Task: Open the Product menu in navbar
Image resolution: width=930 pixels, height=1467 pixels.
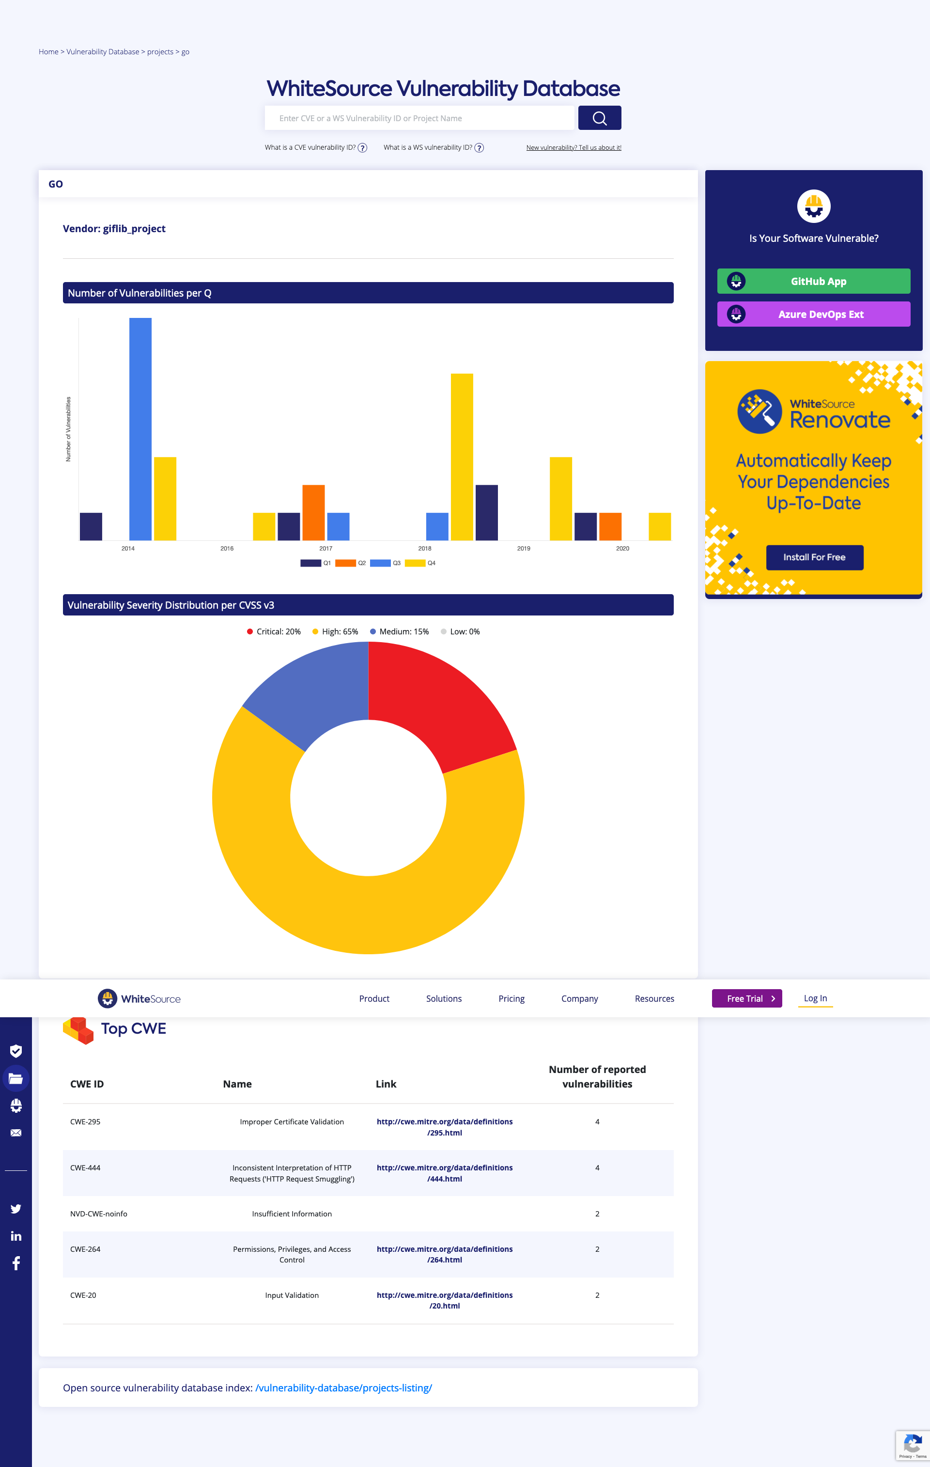Action: coord(374,998)
